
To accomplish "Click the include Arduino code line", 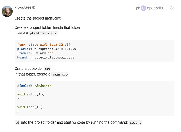I will [34, 86].
